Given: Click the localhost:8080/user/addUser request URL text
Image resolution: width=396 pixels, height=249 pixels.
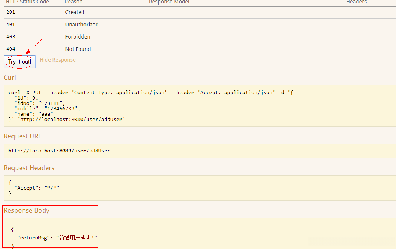Looking at the screenshot, I should [59, 151].
